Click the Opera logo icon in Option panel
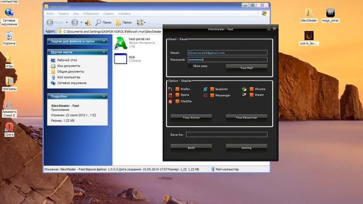Screen dimensions: 363x204 tap(170, 95)
